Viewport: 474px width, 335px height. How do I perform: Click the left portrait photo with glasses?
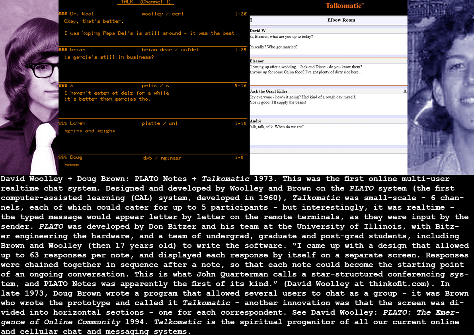29,88
